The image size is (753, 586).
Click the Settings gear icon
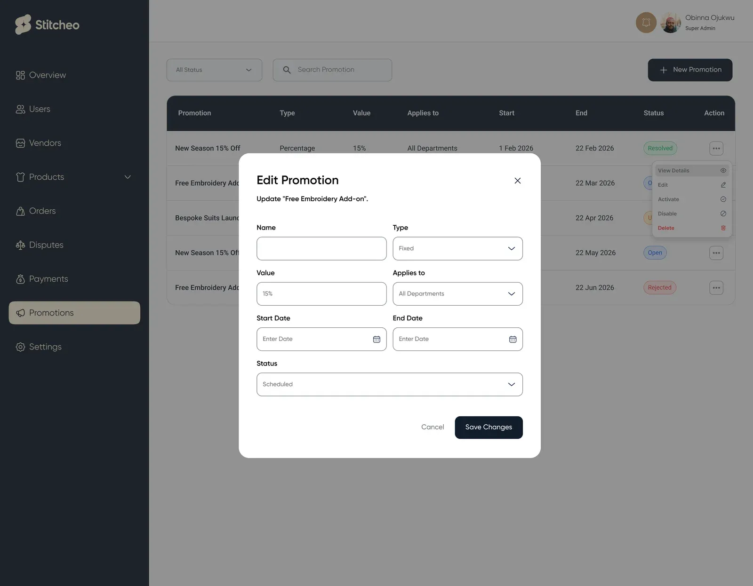20,347
